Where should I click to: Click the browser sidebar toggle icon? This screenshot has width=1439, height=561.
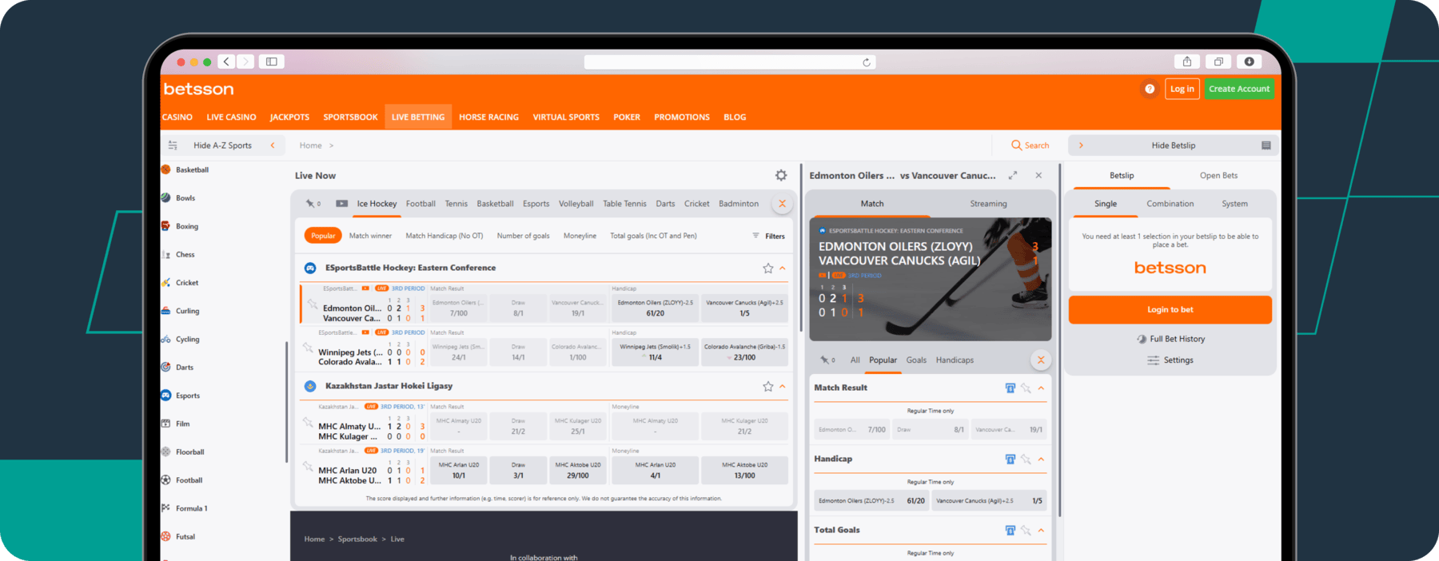pyautogui.click(x=272, y=62)
